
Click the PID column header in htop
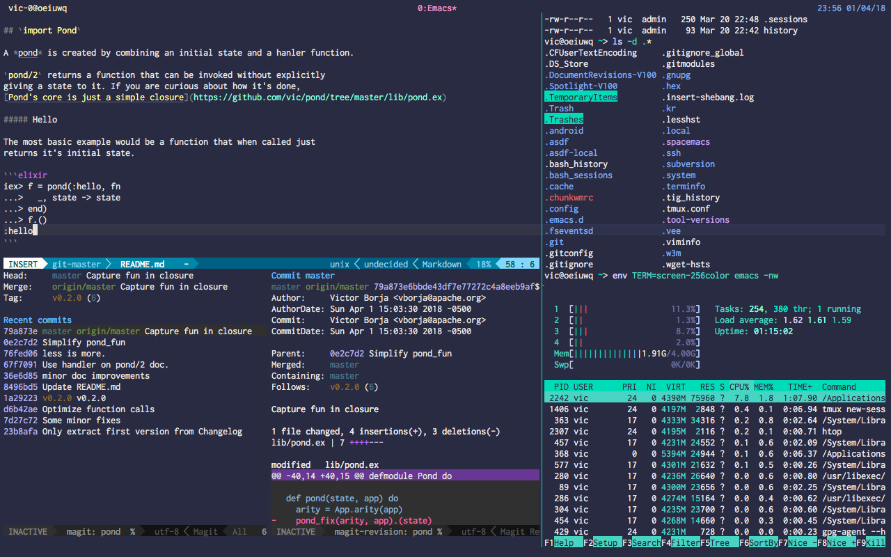tap(562, 387)
